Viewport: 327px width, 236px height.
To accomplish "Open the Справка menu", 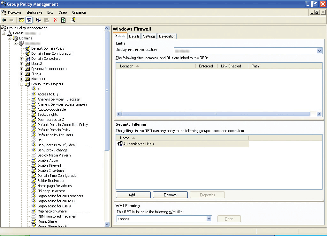I will click(79, 12).
